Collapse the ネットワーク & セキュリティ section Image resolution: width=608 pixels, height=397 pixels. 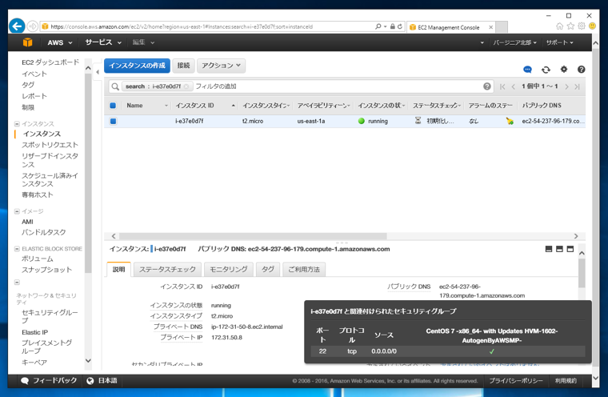(x=17, y=282)
